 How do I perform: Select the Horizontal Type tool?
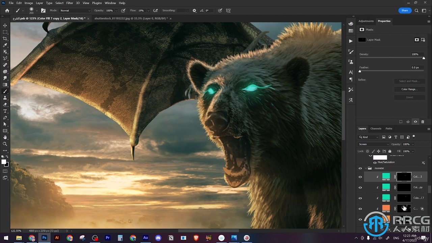coord(5,111)
